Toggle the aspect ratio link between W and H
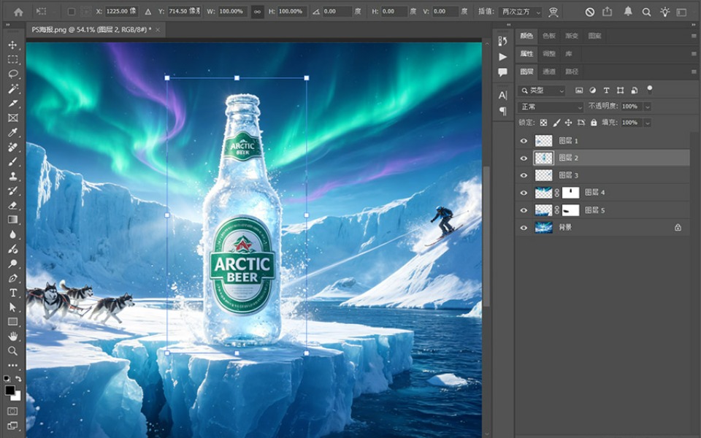 coord(257,12)
